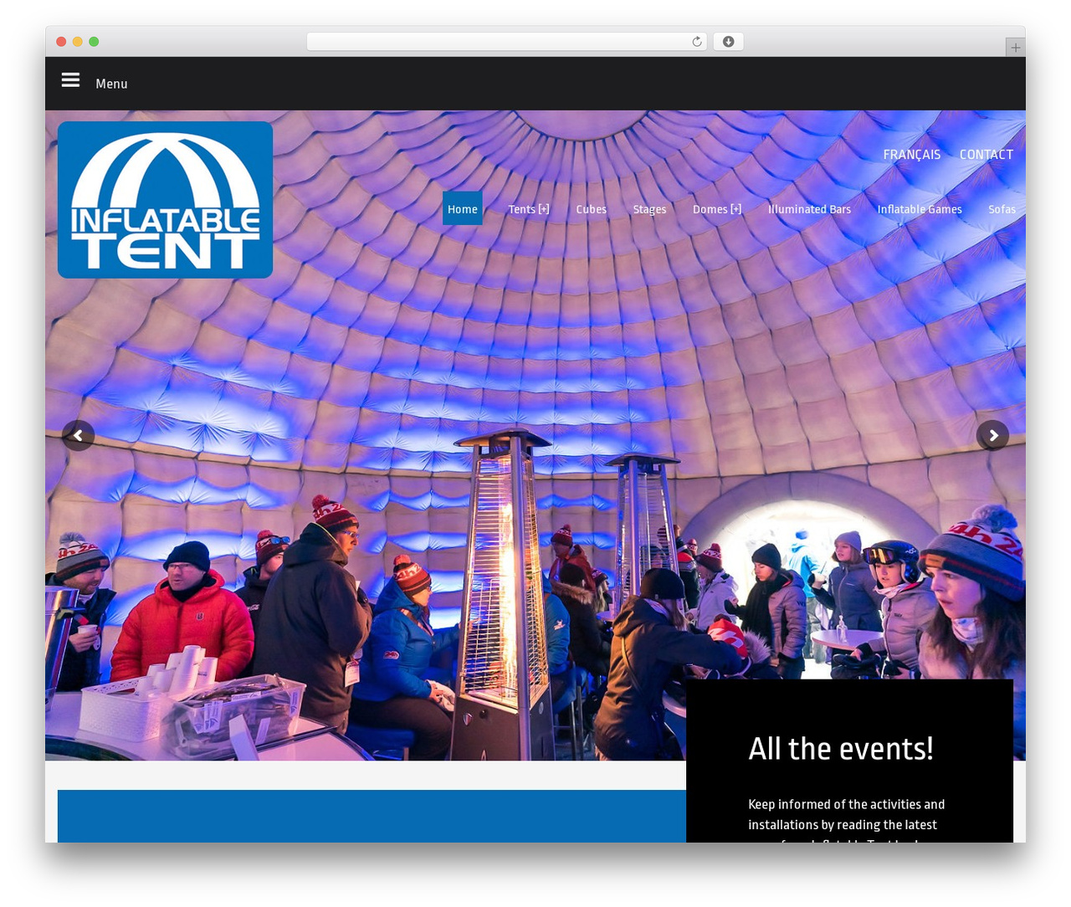Go to Inflatable Games page
The height and width of the screenshot is (907, 1071).
920,209
